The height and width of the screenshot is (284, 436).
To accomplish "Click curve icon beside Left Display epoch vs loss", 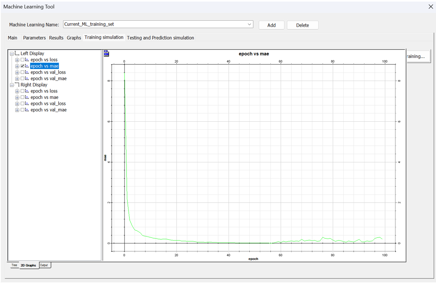I will (x=27, y=60).
